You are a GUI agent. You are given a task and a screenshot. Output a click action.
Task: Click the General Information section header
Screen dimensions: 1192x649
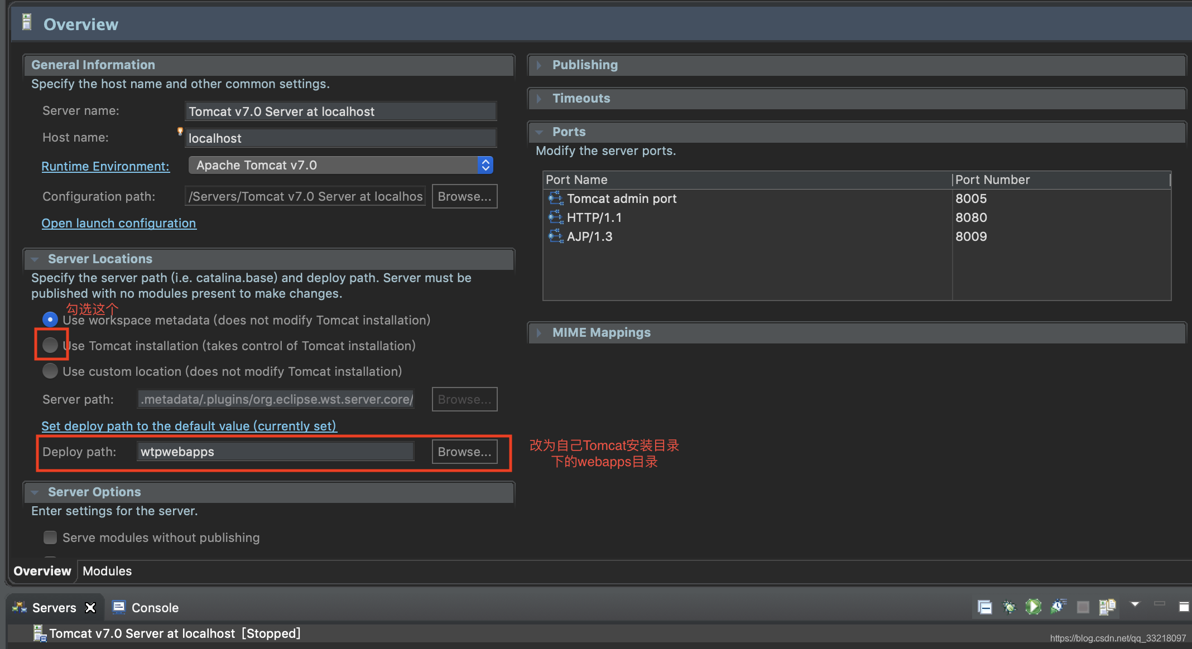point(268,65)
